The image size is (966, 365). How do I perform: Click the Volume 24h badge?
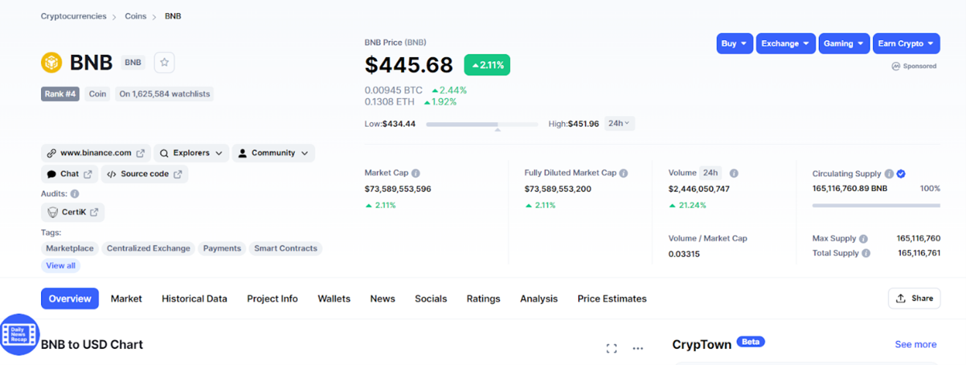pyautogui.click(x=710, y=173)
